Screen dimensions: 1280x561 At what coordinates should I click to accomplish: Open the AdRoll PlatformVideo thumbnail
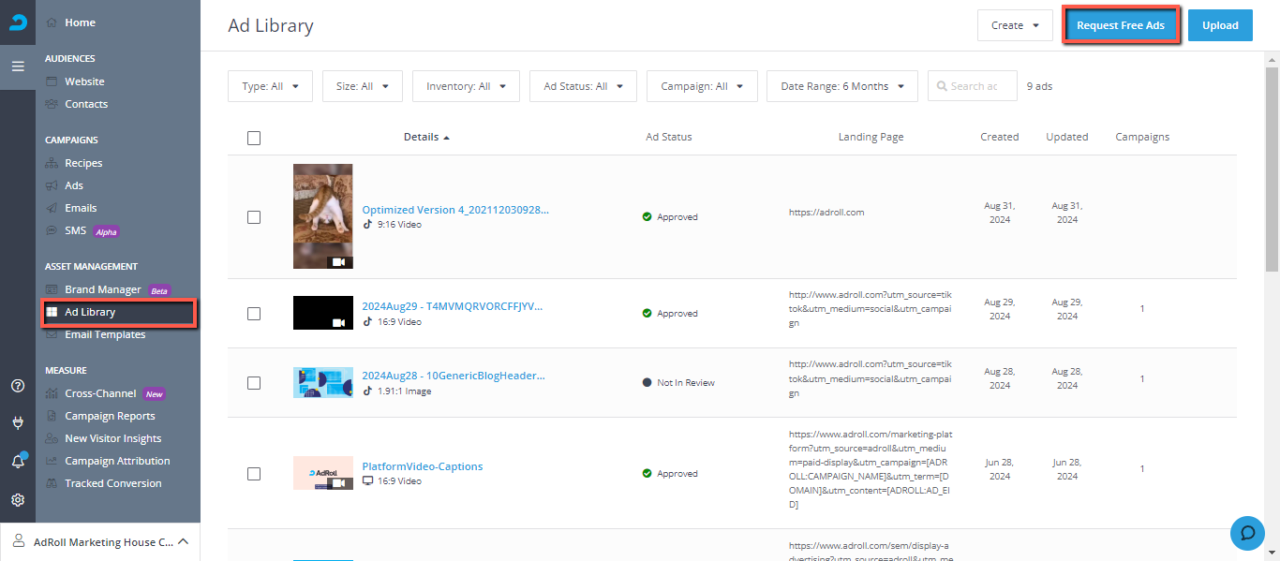click(x=323, y=473)
